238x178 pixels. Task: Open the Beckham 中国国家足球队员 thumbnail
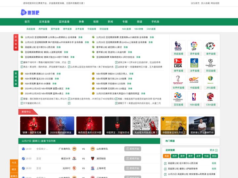click(x=174, y=126)
